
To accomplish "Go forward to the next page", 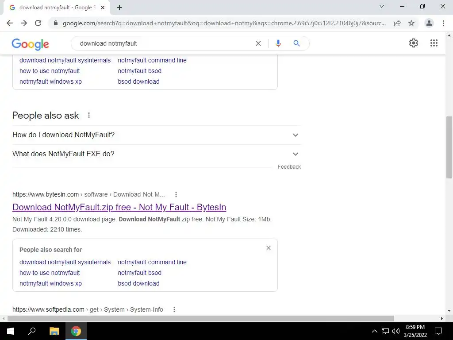I will click(x=24, y=23).
